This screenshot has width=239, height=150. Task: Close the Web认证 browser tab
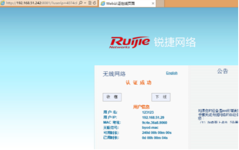(153, 4)
